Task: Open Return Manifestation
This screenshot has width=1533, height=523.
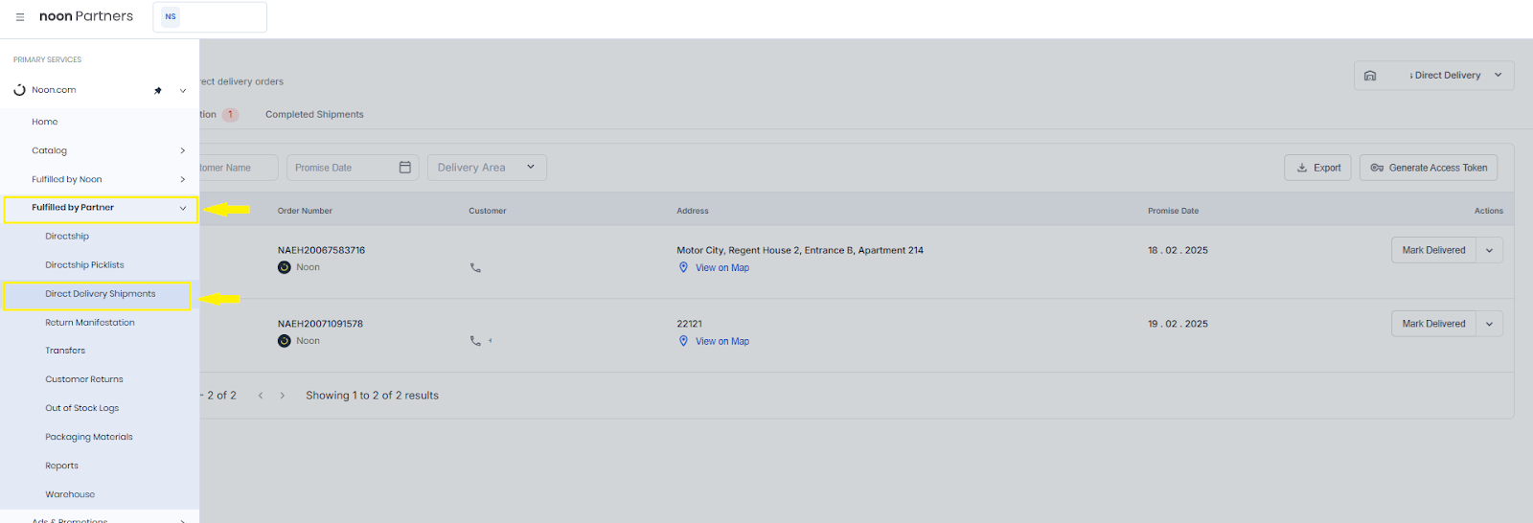Action: [x=90, y=323]
